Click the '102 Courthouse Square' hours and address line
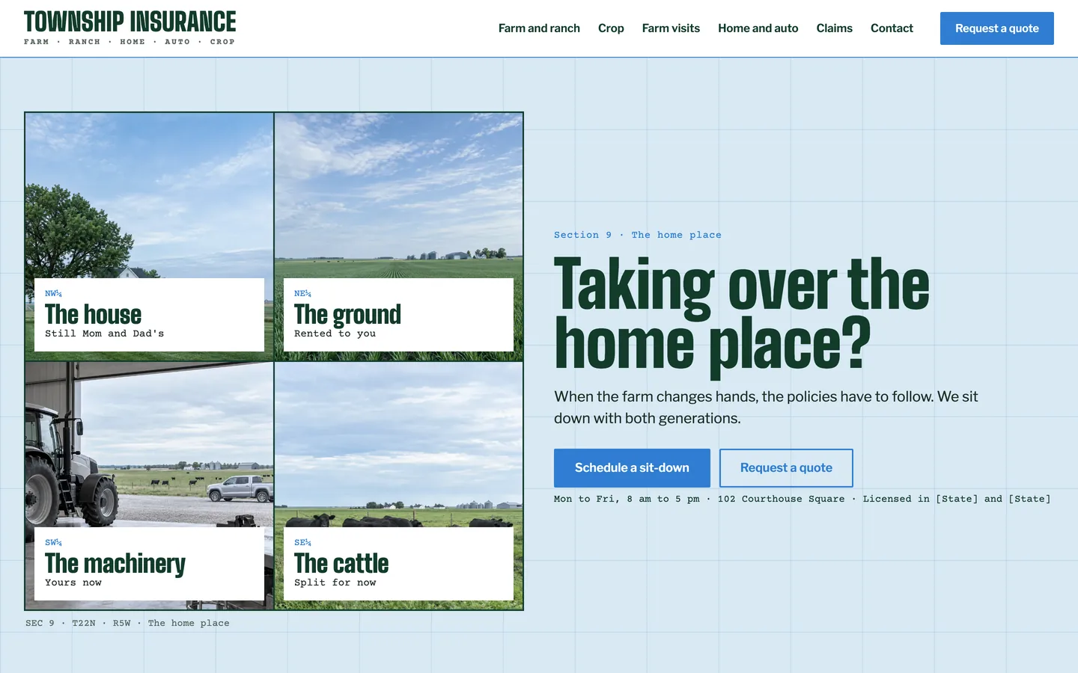This screenshot has width=1078, height=673. tap(802, 499)
